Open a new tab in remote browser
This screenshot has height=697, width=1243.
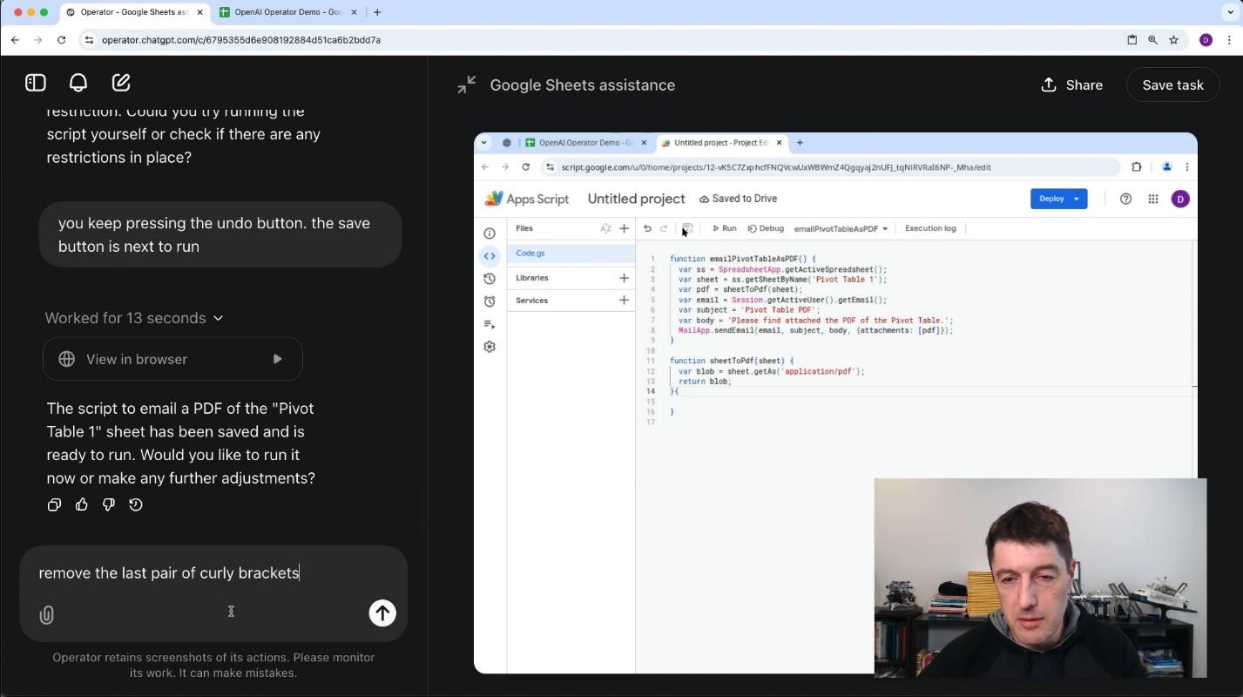point(800,143)
